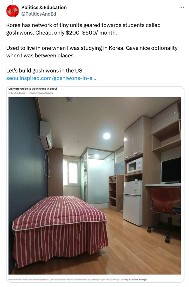Click the Let's build goshiwons in the US line

(45, 71)
